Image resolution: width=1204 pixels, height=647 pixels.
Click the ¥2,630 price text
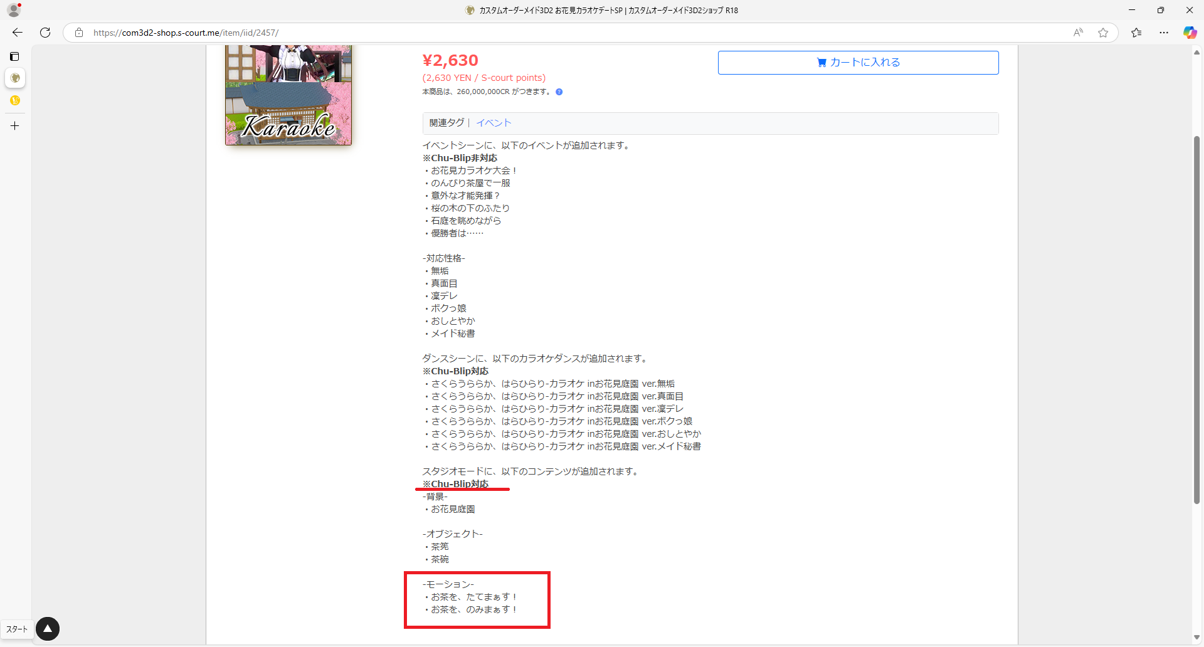[450, 61]
